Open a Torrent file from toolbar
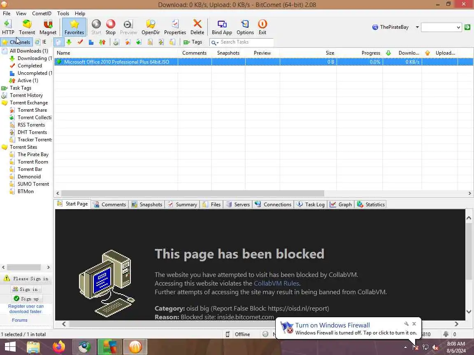 (27, 27)
